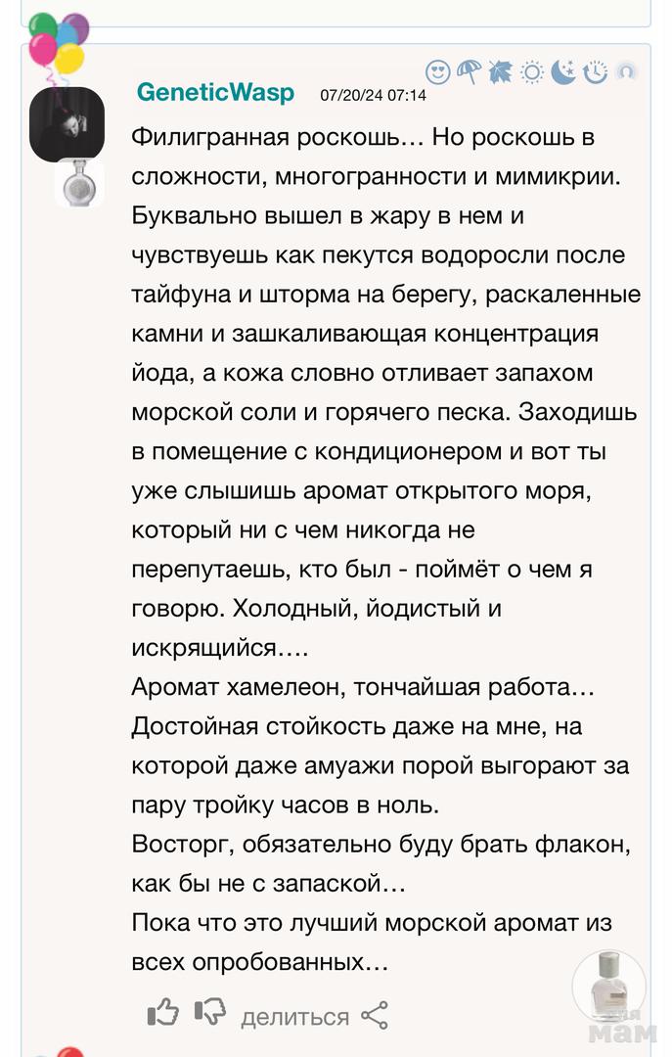Click the "делиться" share link
The height and width of the screenshot is (1057, 672).
coord(294,1017)
